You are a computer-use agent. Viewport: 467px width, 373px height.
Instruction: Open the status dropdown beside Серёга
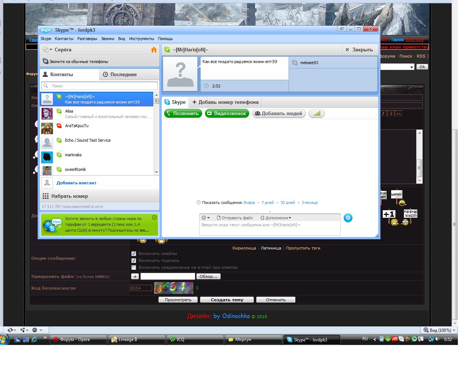coord(47,50)
